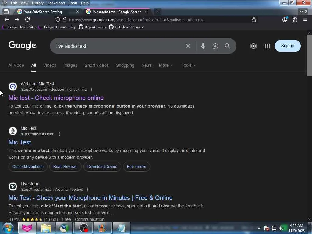Open Livestorm Mic Test result link

[90, 198]
